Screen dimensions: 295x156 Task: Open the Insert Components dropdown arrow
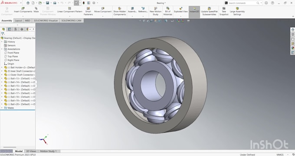pyautogui.click(x=23, y=16)
